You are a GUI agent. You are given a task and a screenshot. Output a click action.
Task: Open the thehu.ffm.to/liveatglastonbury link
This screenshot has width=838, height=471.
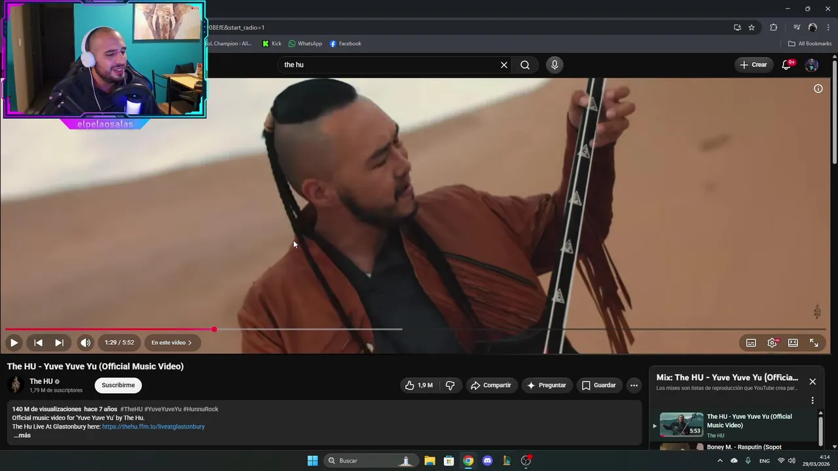click(x=153, y=427)
